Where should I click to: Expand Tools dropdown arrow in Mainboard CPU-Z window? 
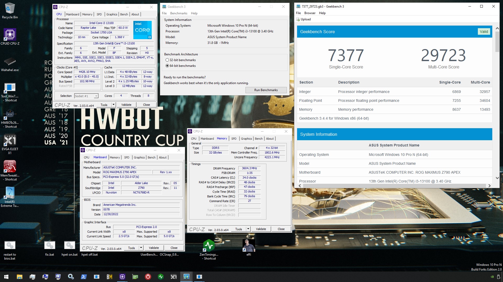pyautogui.click(x=141, y=248)
